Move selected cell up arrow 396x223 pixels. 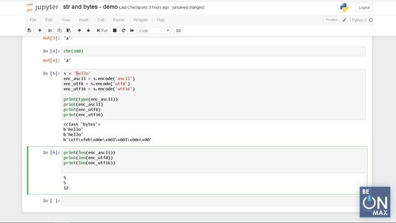point(79,30)
